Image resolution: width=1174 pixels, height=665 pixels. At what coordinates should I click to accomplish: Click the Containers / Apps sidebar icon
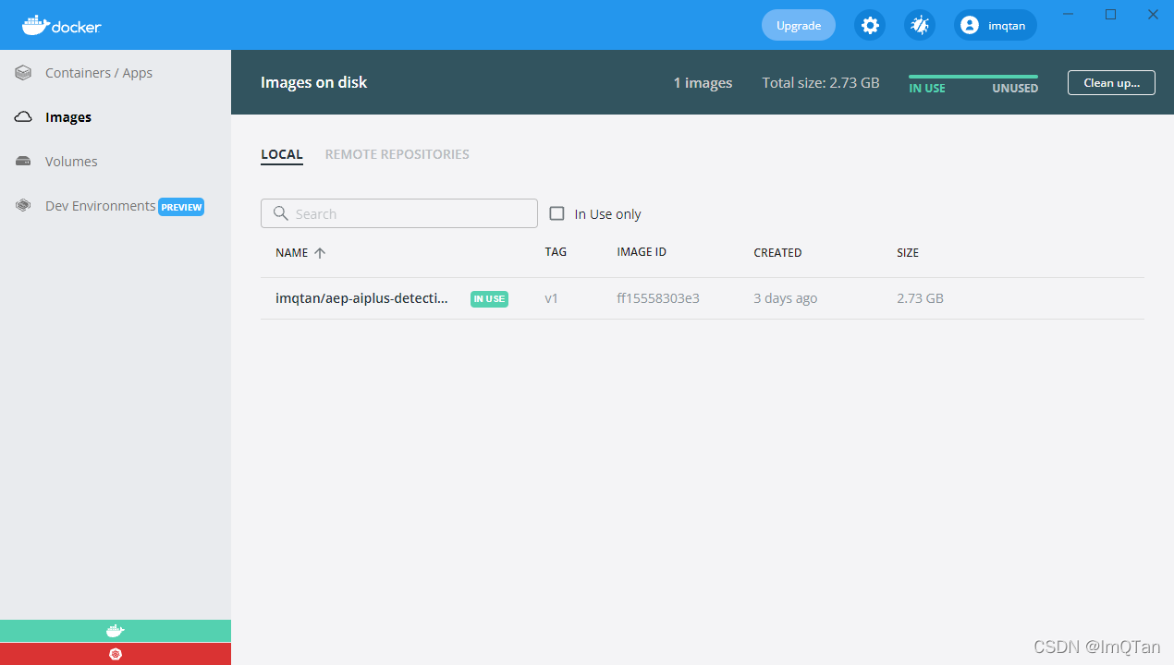[24, 73]
